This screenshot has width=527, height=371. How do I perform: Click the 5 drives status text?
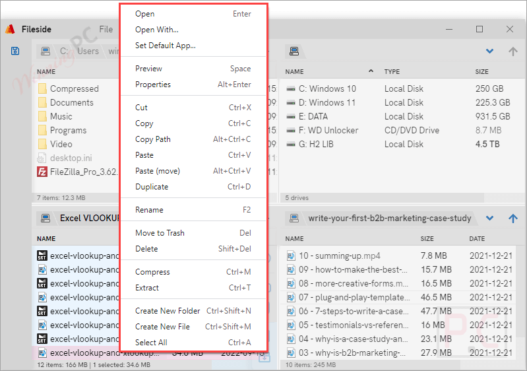297,198
